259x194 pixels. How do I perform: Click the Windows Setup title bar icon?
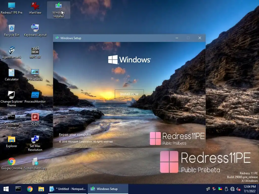(x=57, y=38)
